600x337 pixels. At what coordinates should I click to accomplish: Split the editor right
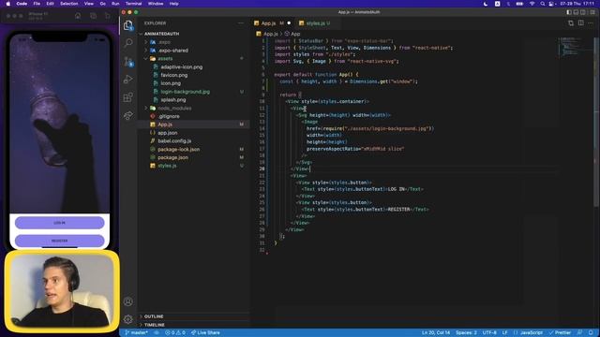581,23
